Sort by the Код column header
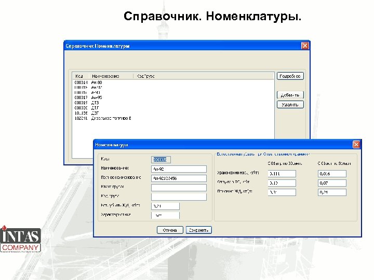Screen dimensions: 374x280 (81, 76)
